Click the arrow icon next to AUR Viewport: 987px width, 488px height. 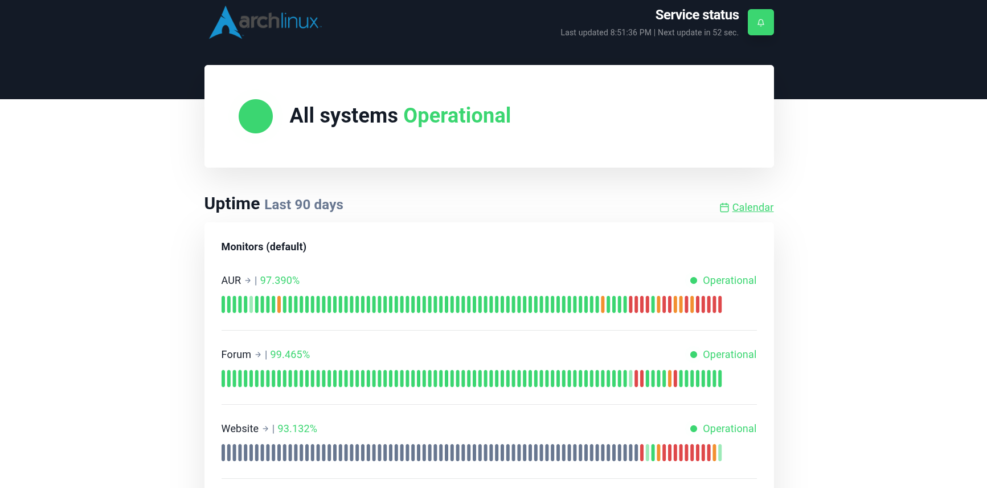[x=248, y=280]
